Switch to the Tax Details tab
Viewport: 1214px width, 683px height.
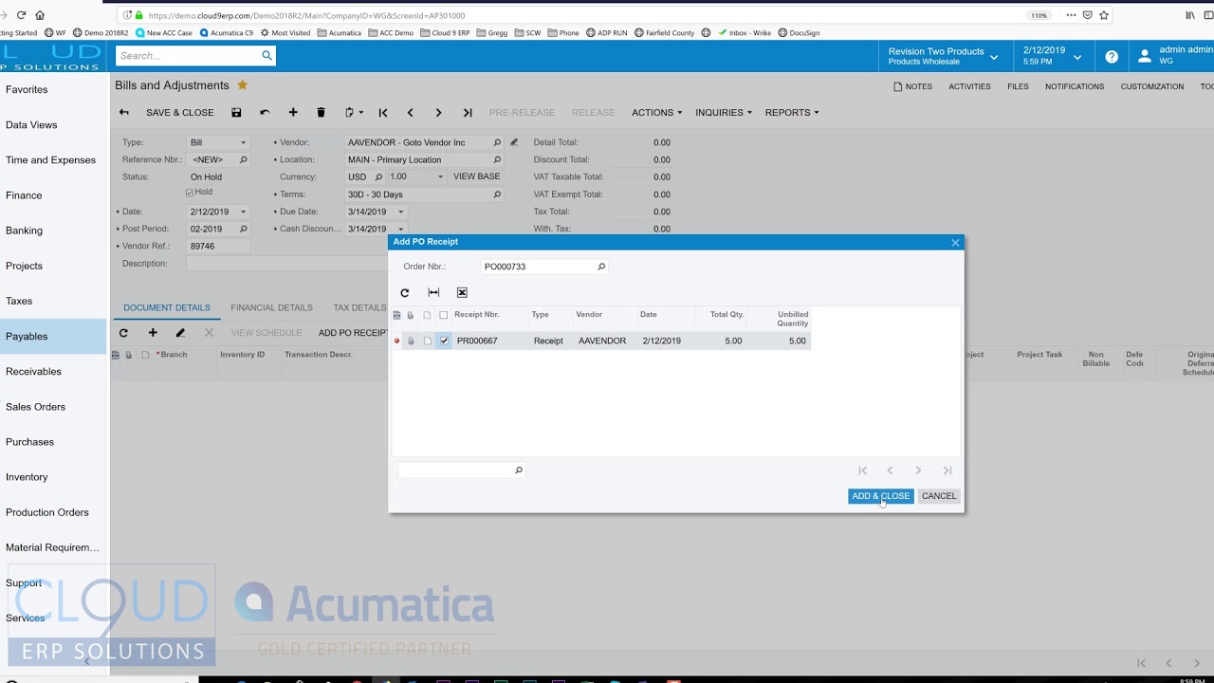[359, 308]
